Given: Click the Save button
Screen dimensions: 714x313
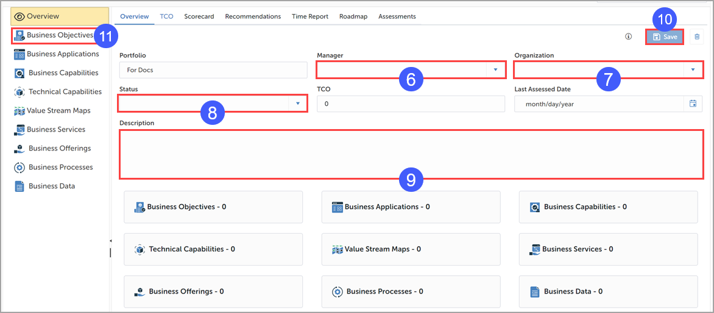Looking at the screenshot, I should click(664, 37).
